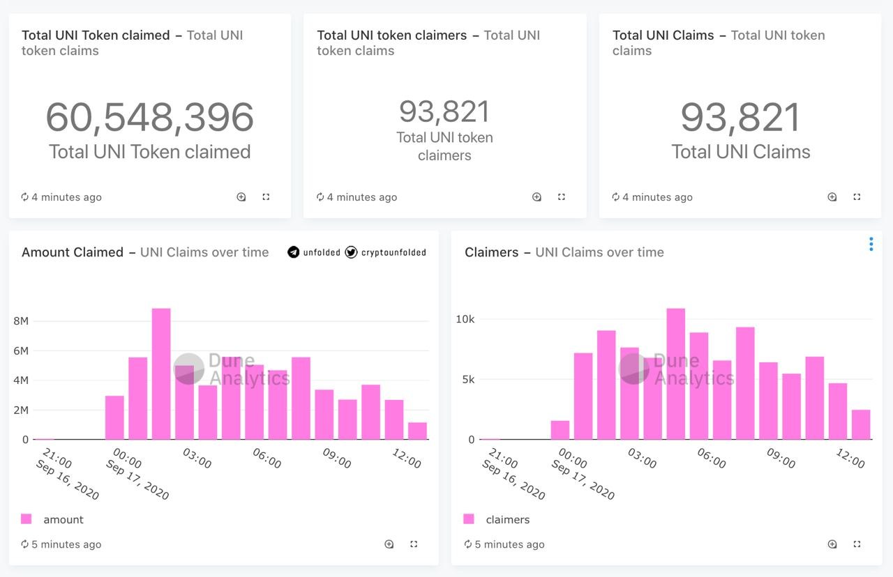
Task: Click the 4M axis label in Amount Claimed chart
Action: coord(21,380)
